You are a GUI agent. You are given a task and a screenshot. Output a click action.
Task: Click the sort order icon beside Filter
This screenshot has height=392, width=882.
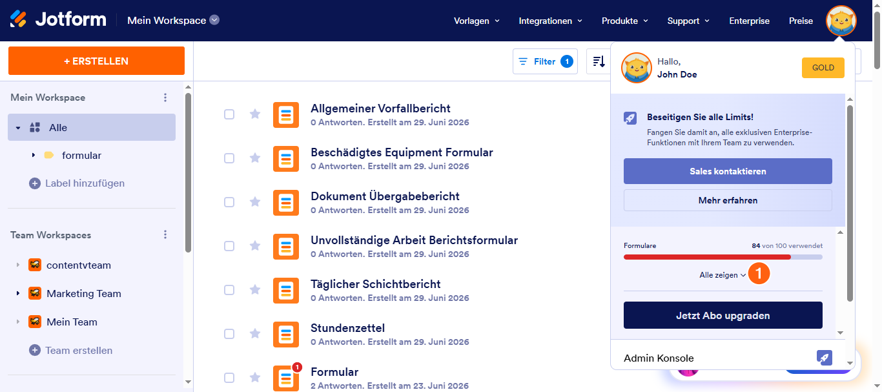tap(599, 61)
